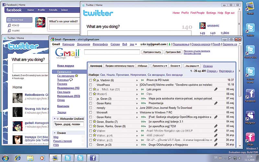This screenshot has height=162, width=259.
Task: Launch Windows Media Player from taskbar
Action: coord(42,158)
